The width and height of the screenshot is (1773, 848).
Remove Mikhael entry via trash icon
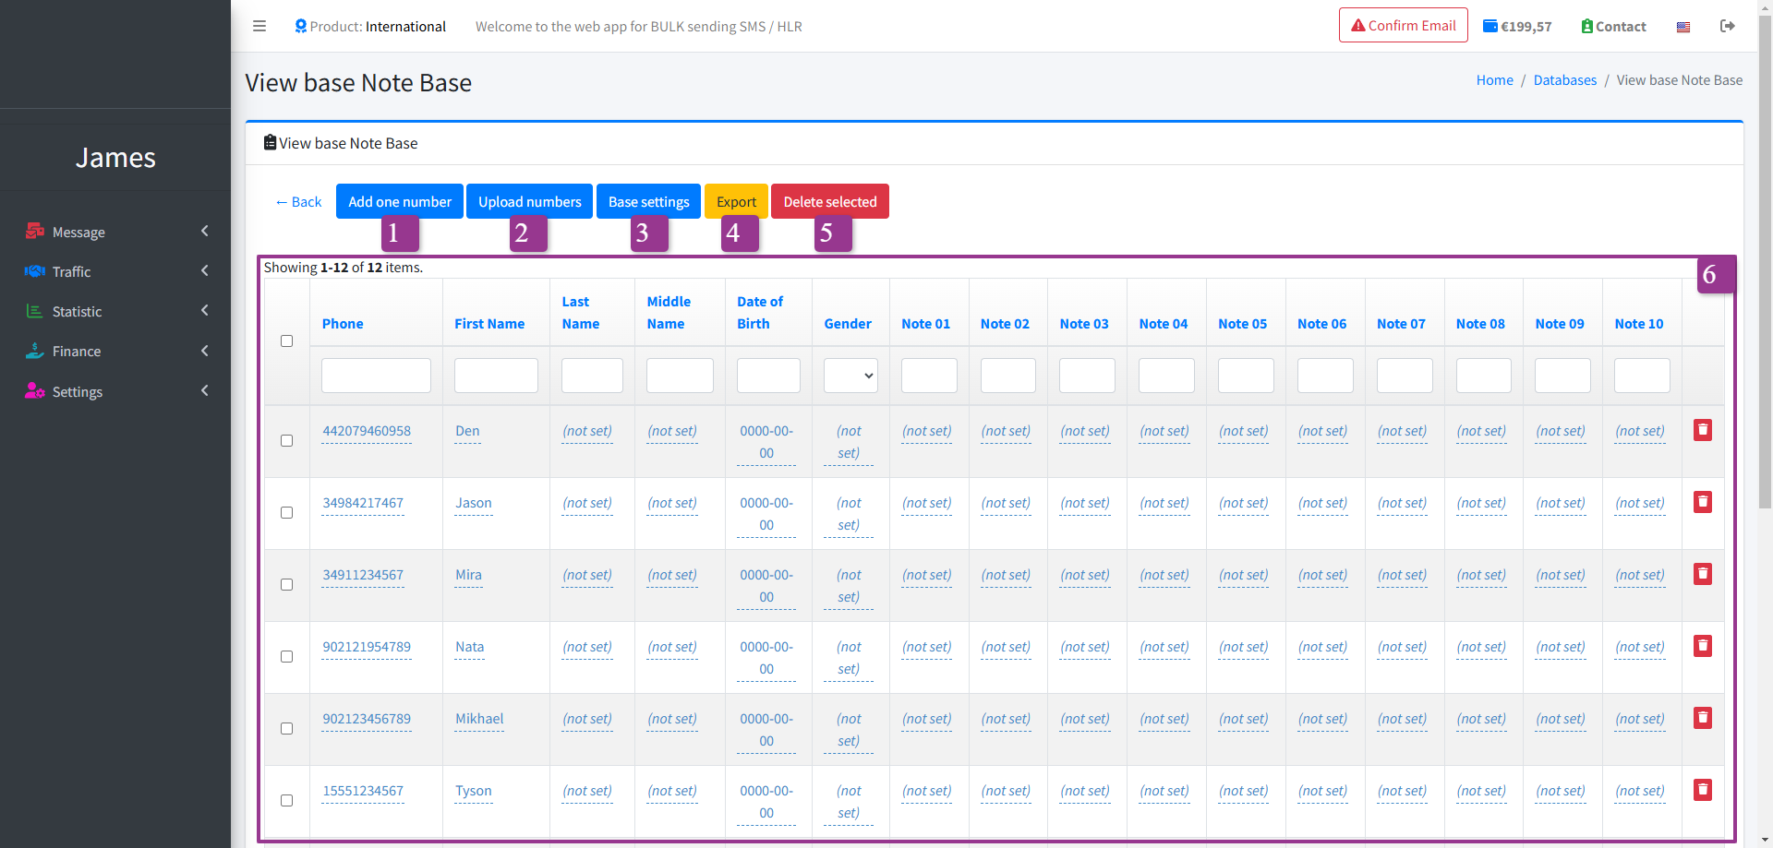(1703, 718)
